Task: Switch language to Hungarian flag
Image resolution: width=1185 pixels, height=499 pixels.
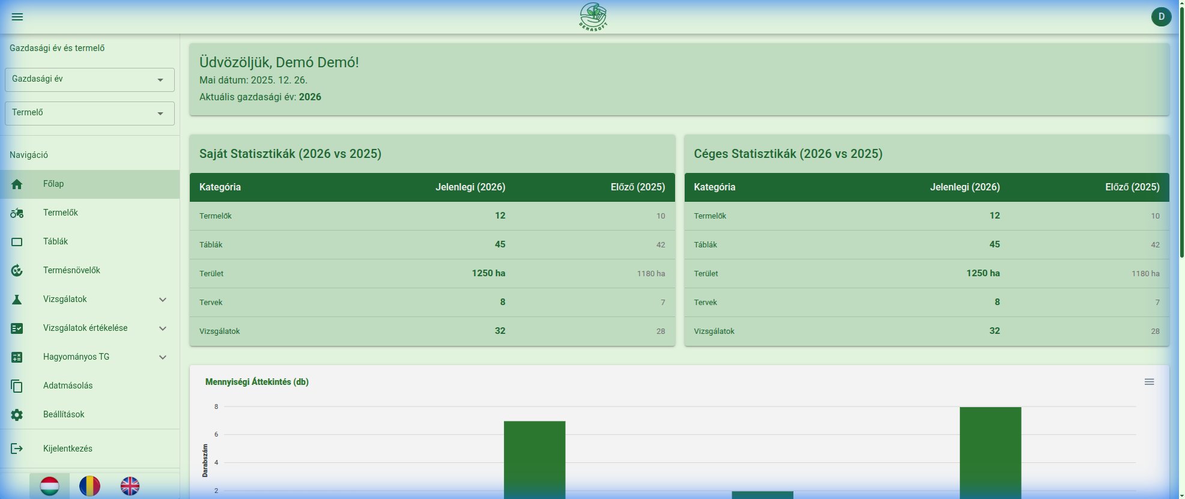Action: point(49,486)
